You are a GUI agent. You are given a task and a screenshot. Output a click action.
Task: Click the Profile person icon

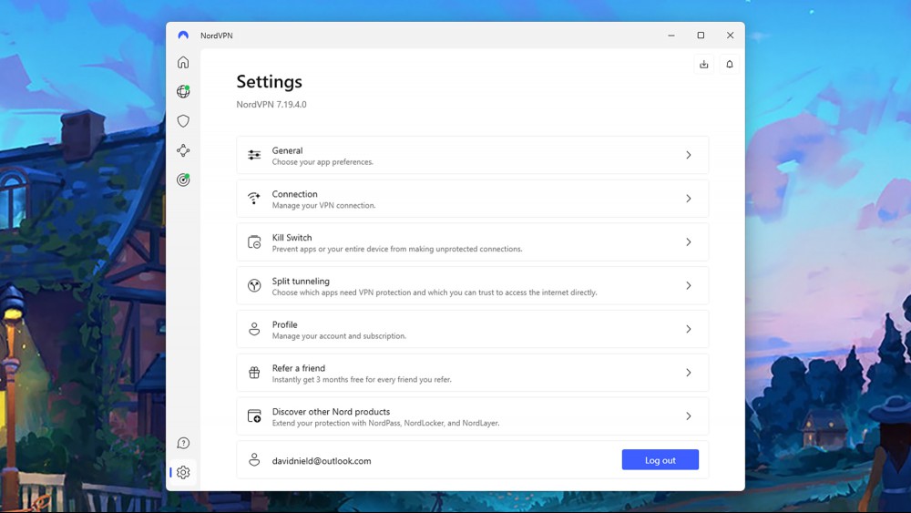click(x=254, y=329)
